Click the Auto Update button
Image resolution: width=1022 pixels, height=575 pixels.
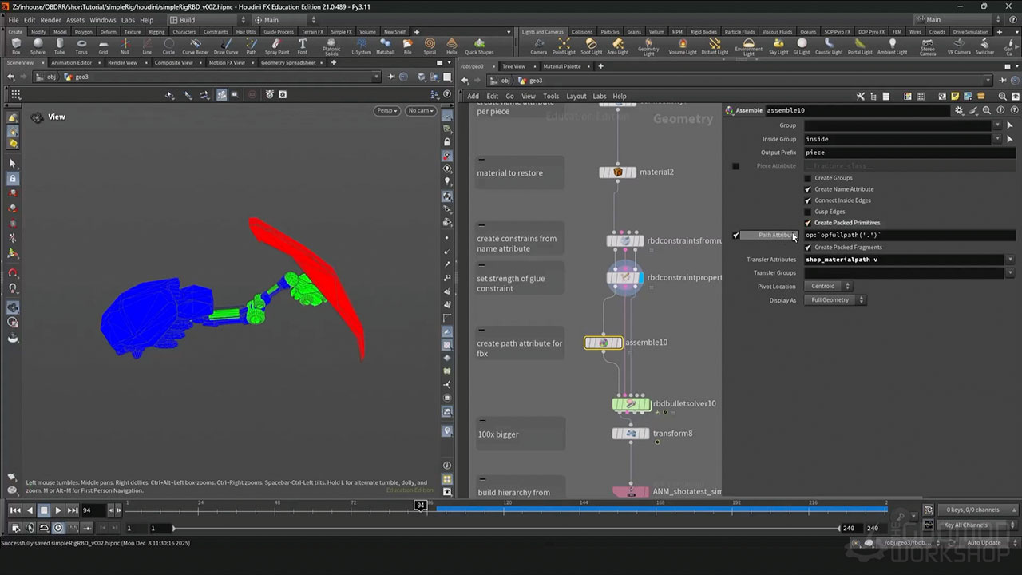coord(982,542)
